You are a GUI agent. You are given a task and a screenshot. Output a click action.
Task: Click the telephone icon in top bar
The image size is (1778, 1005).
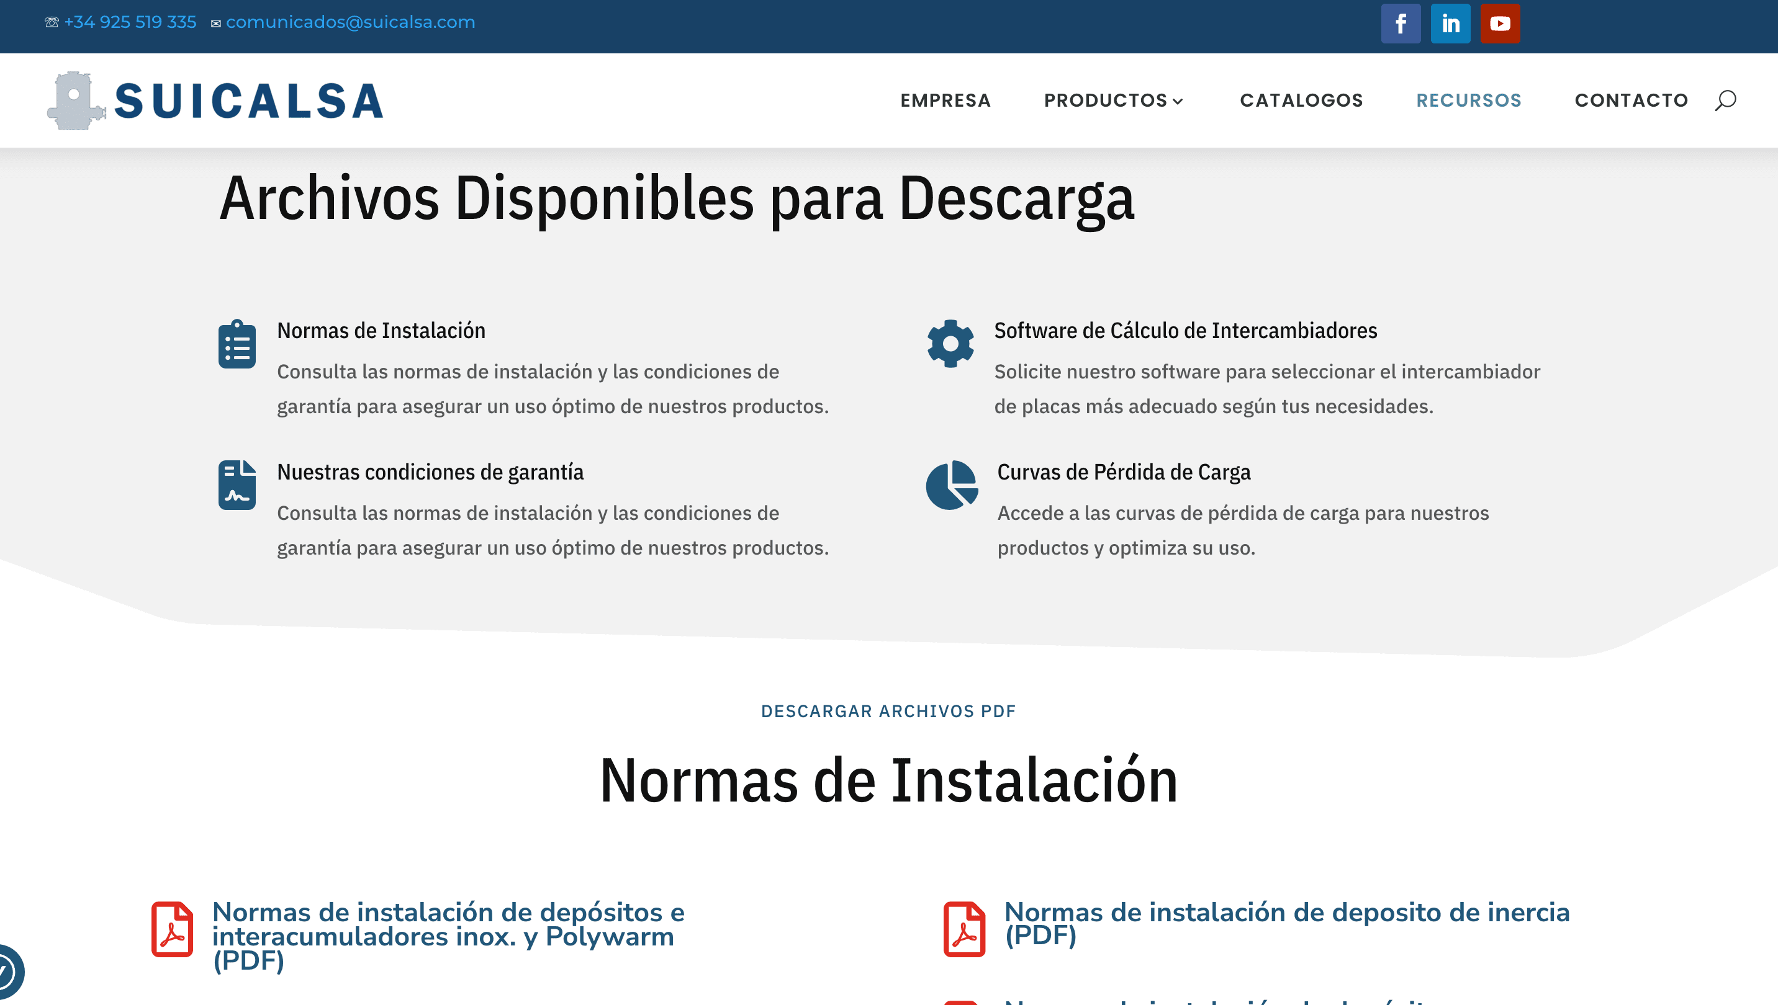coord(51,22)
